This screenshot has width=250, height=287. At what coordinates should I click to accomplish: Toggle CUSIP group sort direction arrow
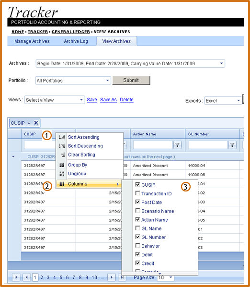tap(29, 123)
